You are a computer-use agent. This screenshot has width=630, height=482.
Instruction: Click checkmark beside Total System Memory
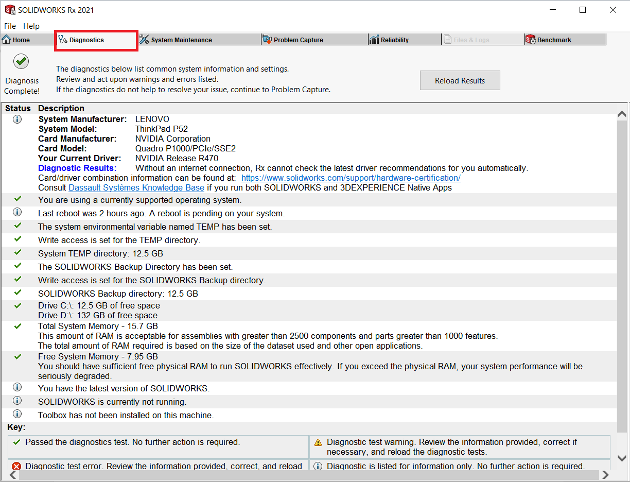click(17, 326)
